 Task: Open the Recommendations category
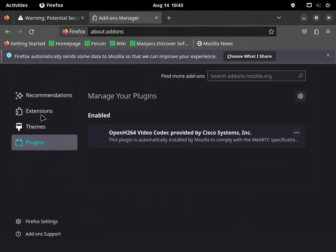coord(44,95)
